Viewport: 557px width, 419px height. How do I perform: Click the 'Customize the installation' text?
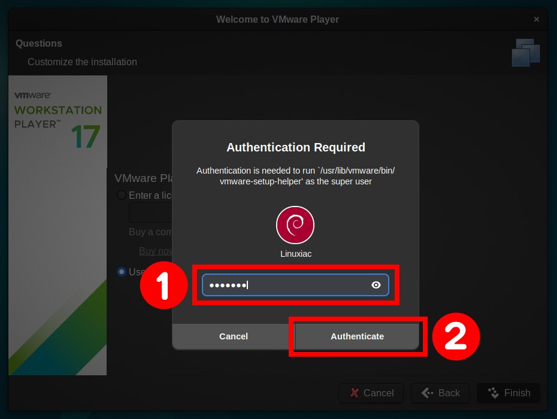click(82, 62)
